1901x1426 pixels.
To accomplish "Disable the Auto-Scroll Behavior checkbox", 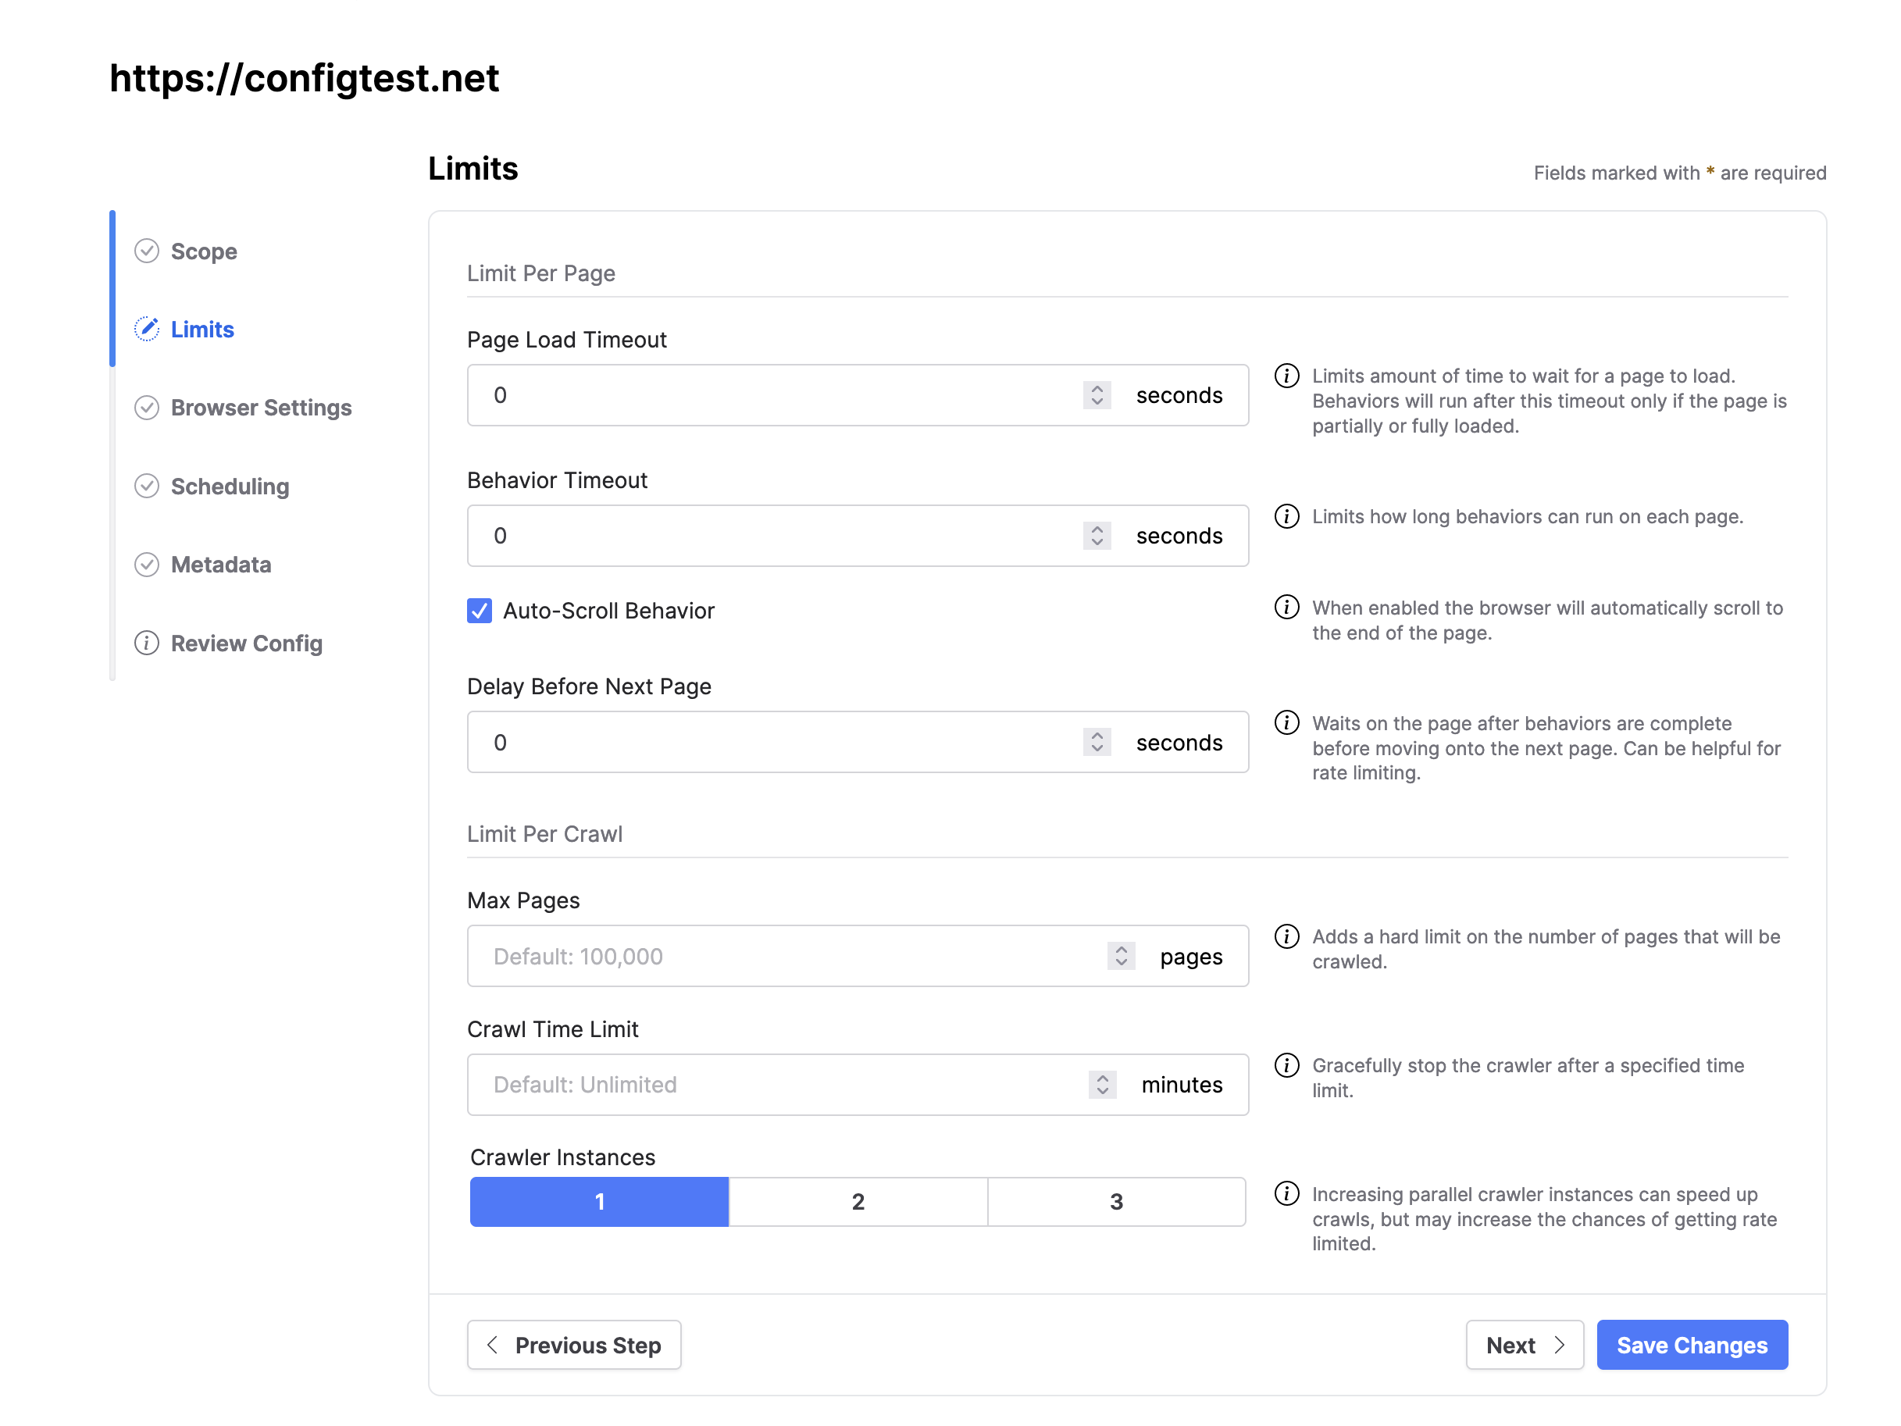I will coord(480,610).
